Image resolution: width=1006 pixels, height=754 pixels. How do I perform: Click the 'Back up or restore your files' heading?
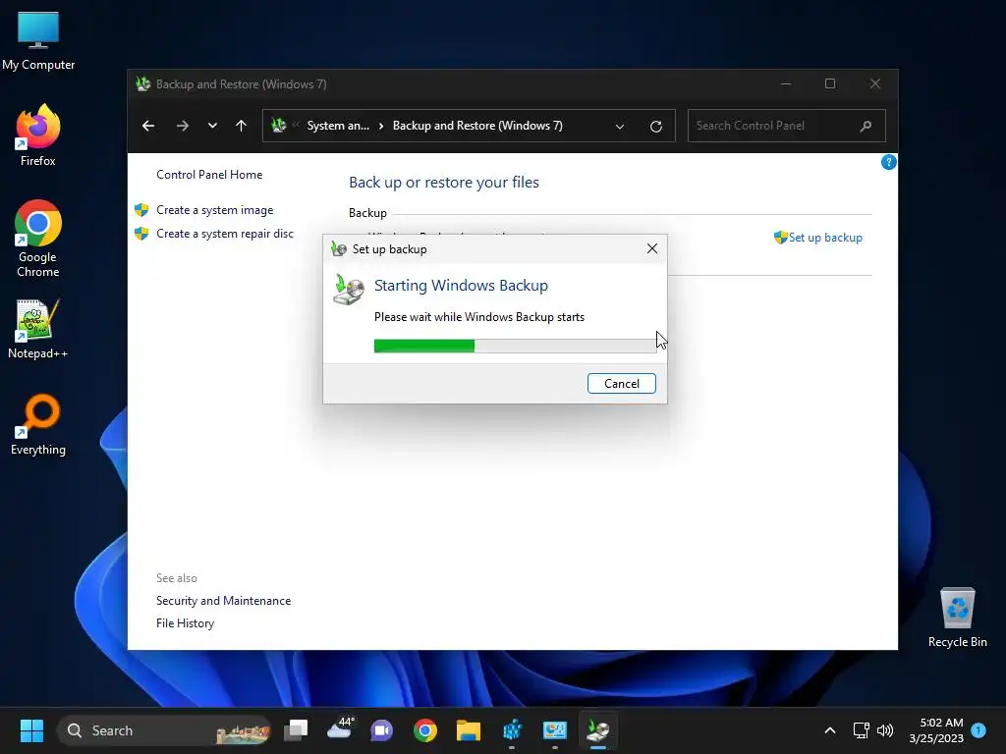444,182
